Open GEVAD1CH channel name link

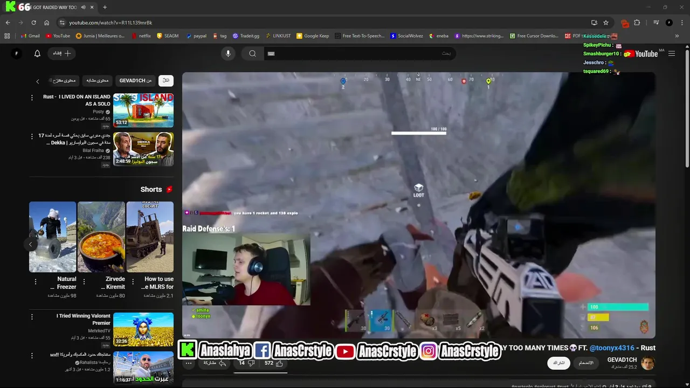pos(622,359)
